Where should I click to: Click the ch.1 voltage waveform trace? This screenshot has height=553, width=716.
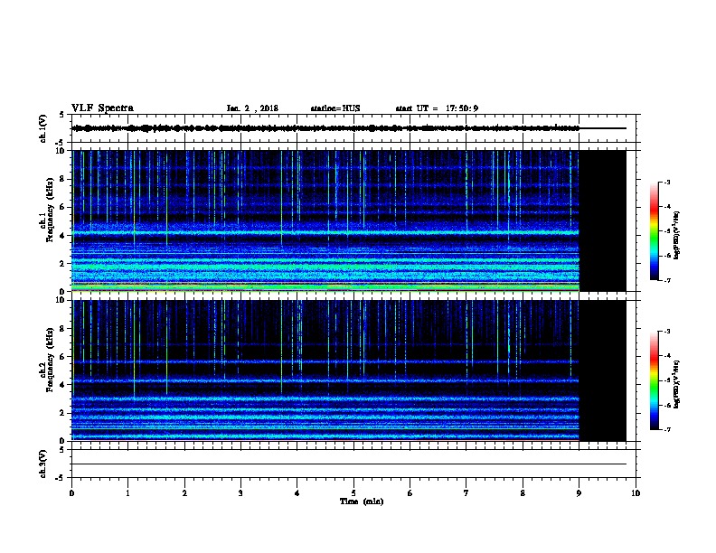325,128
